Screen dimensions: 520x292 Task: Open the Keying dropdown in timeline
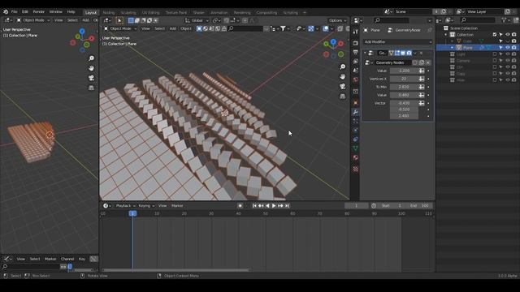tap(146, 205)
